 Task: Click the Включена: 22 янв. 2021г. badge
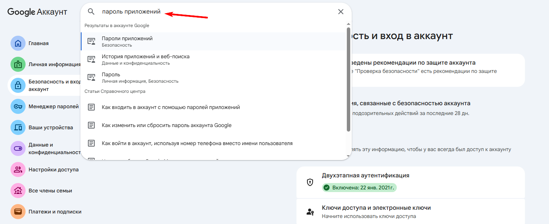(x=359, y=187)
